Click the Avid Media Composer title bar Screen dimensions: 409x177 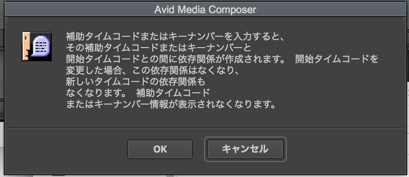[205, 10]
